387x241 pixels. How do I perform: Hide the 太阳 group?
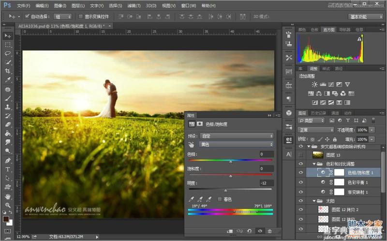[x=300, y=201]
